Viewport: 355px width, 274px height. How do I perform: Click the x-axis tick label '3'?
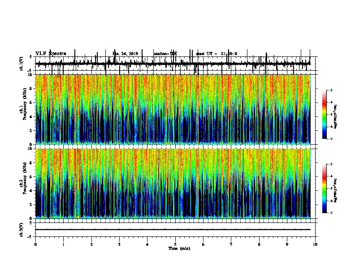point(119,244)
